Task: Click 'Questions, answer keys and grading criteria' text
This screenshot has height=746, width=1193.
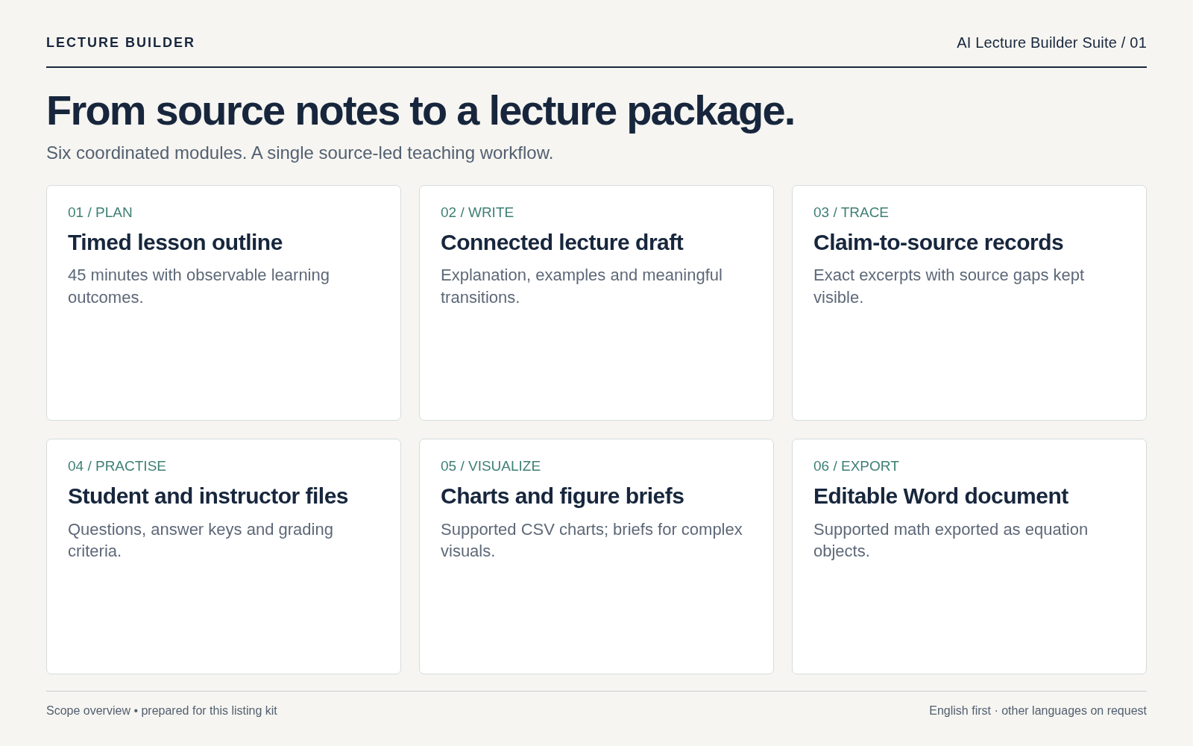Action: coord(201,540)
